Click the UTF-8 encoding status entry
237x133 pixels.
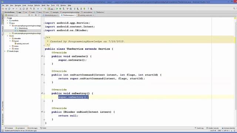click(226, 130)
